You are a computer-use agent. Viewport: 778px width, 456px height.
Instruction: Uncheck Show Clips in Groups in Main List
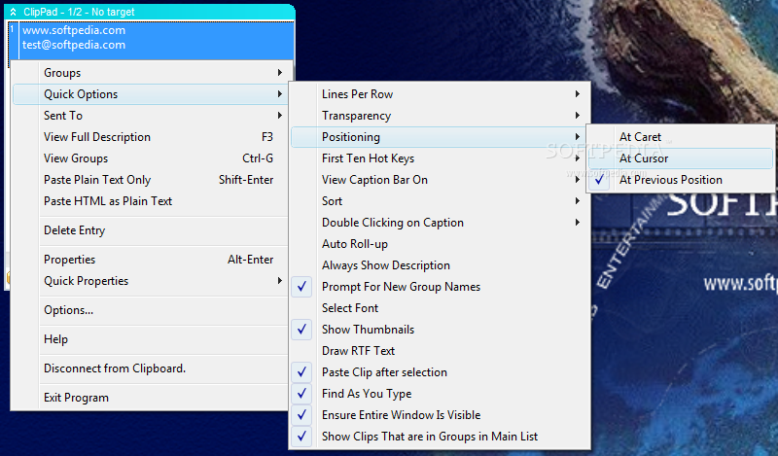click(439, 436)
